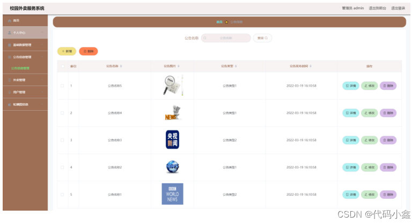Toggle the select-all checkbox in table header

point(63,66)
